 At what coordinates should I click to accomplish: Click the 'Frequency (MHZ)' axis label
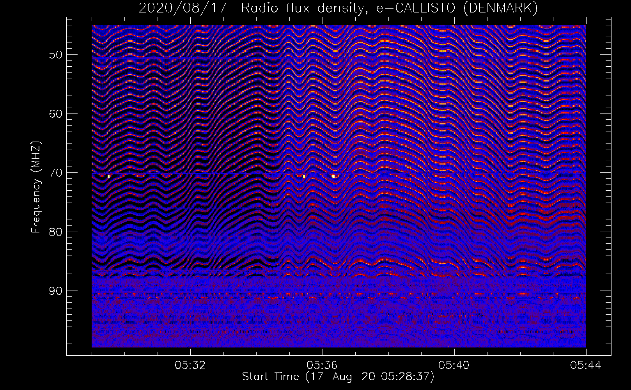(x=36, y=187)
